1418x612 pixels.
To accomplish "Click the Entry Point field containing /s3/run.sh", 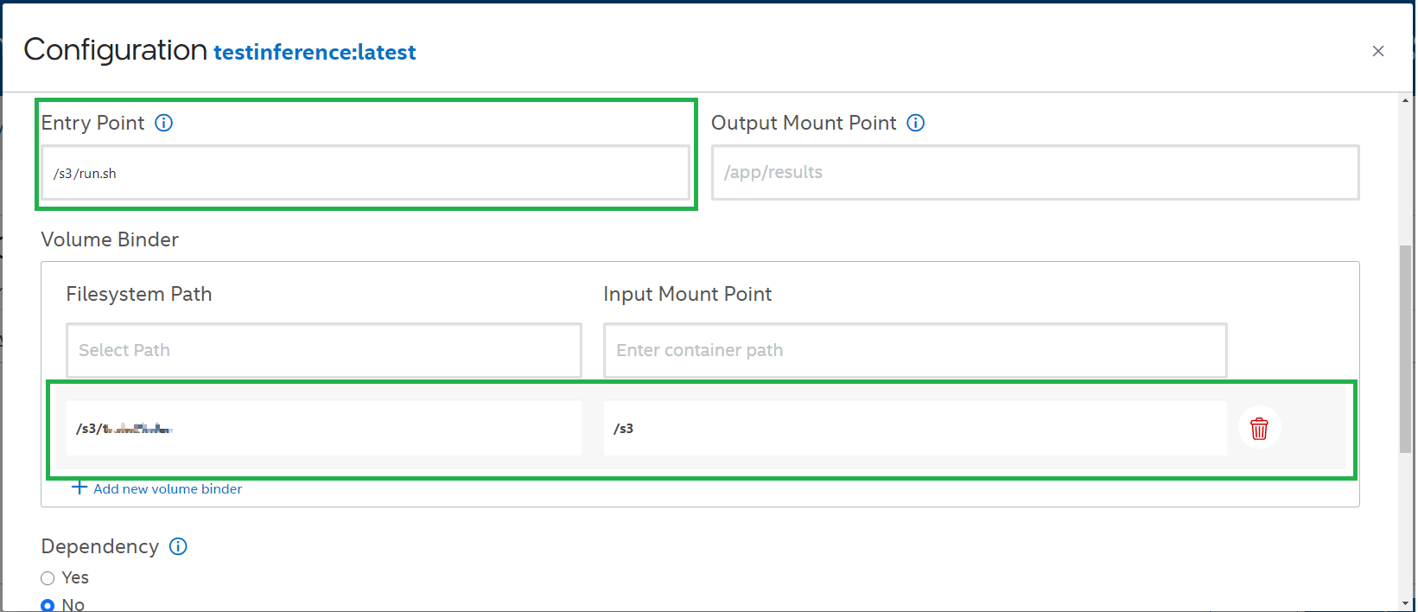I will click(x=365, y=173).
